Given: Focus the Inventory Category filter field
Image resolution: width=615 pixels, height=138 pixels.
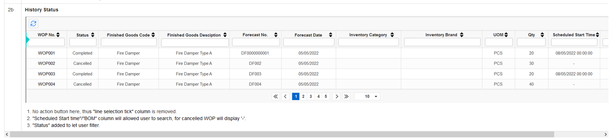Looking at the screenshot, I should pos(369,42).
